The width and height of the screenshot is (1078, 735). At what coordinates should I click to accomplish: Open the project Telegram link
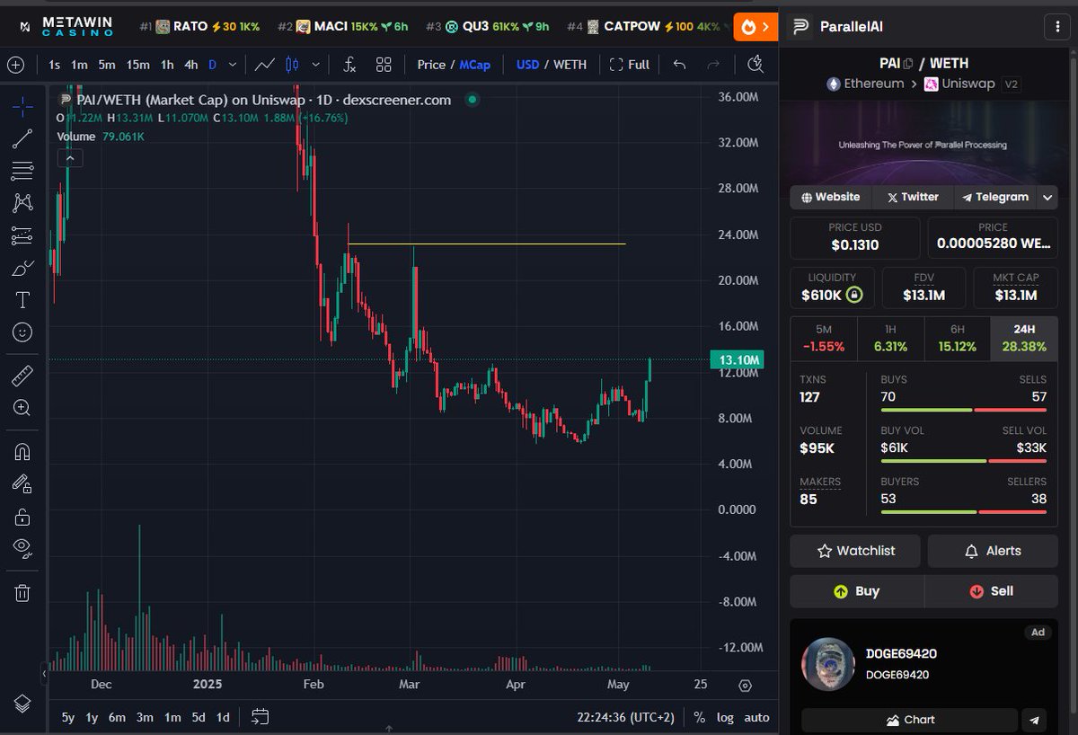[994, 197]
